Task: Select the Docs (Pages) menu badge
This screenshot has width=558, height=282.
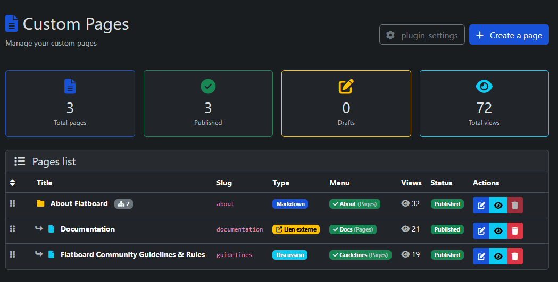Action: point(353,229)
